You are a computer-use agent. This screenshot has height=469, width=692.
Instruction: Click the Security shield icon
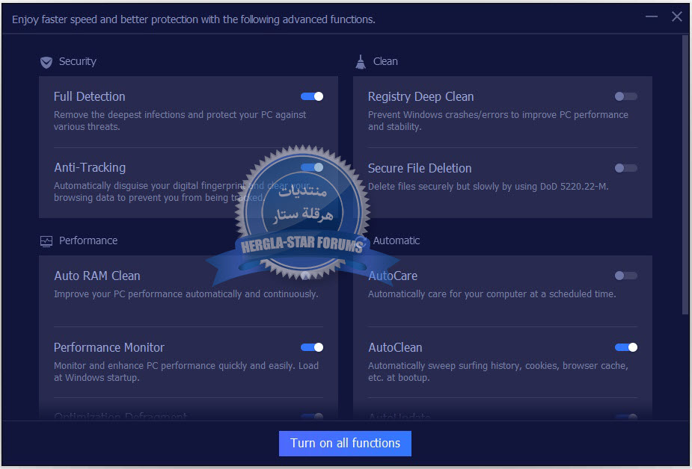(x=46, y=62)
